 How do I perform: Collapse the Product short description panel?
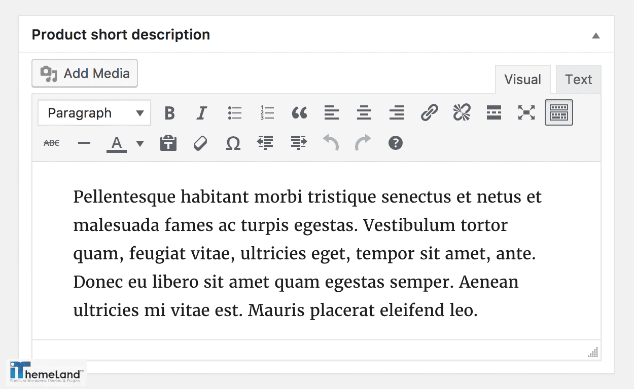pos(596,35)
